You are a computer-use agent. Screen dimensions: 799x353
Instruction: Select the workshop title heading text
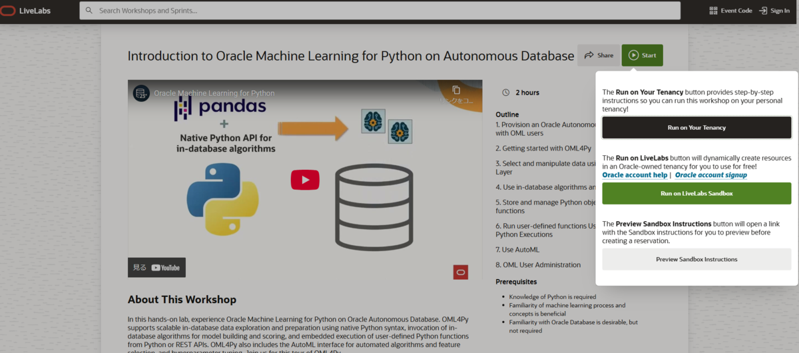click(351, 56)
